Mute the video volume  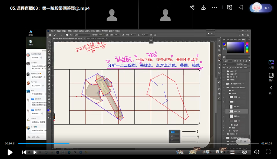(256, 152)
